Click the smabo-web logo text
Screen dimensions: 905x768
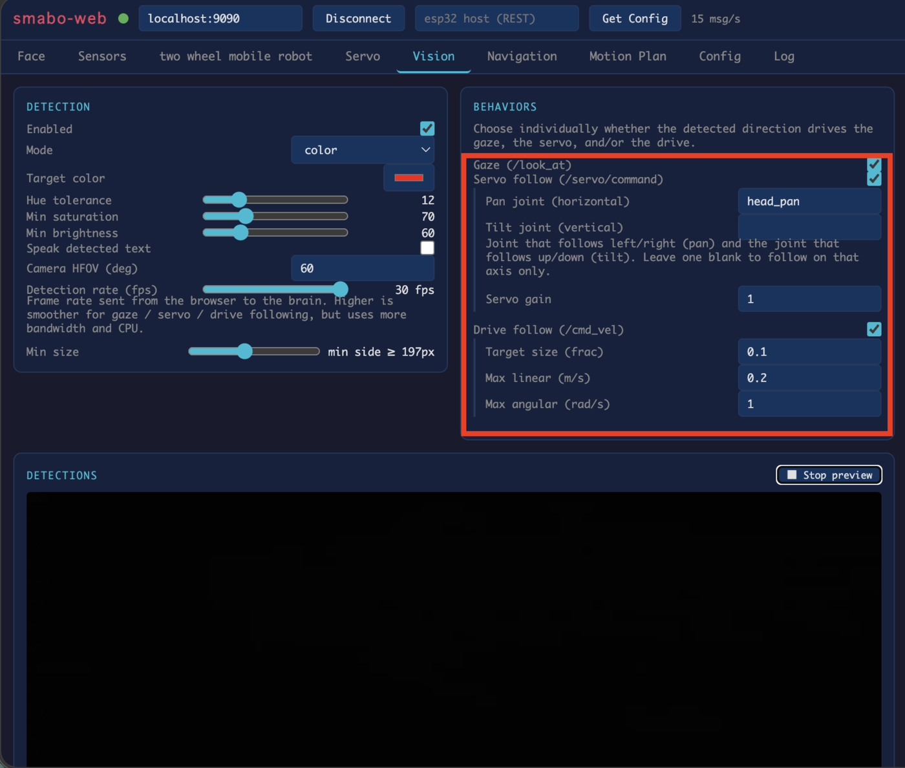pyautogui.click(x=59, y=18)
